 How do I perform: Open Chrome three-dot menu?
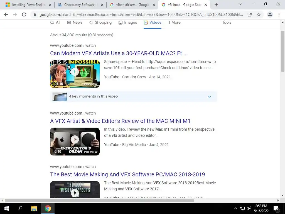[279, 14]
